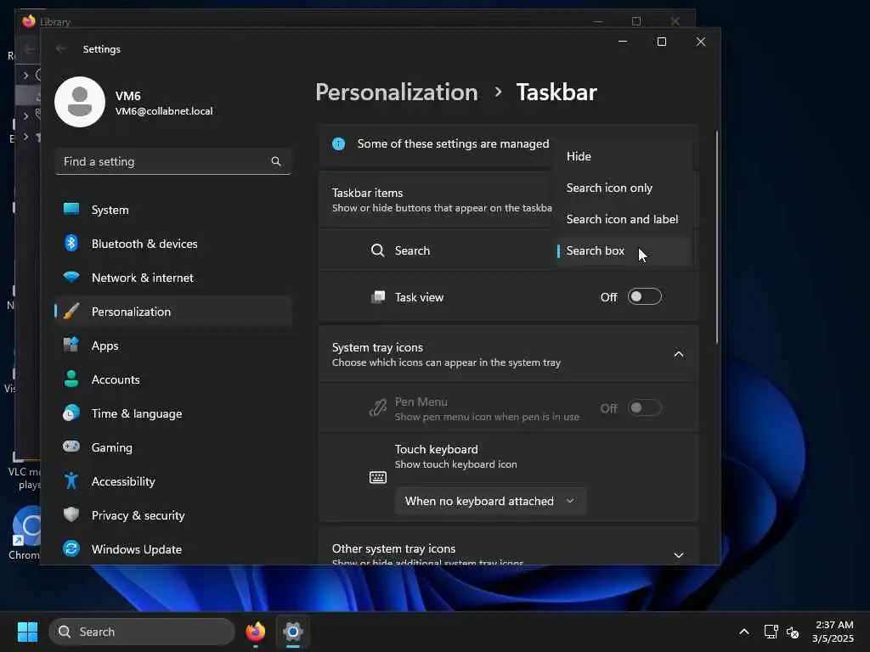Click the VM6 account name
The height and width of the screenshot is (652, 870).
127,95
